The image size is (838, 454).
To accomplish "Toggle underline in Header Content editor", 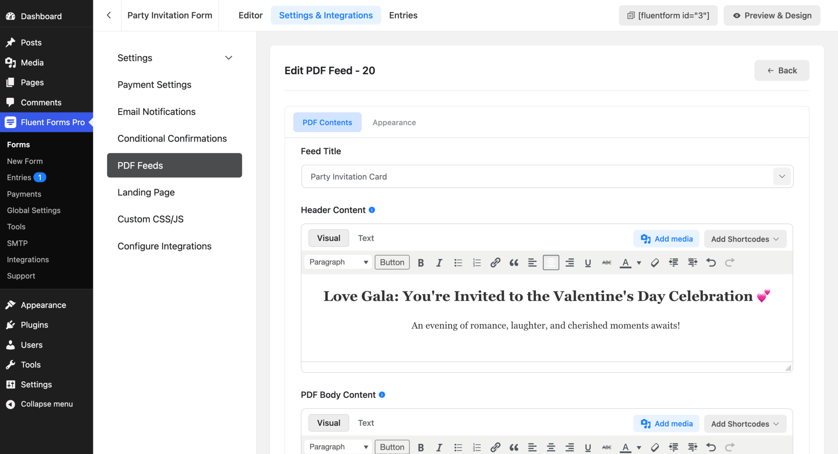I will 588,262.
